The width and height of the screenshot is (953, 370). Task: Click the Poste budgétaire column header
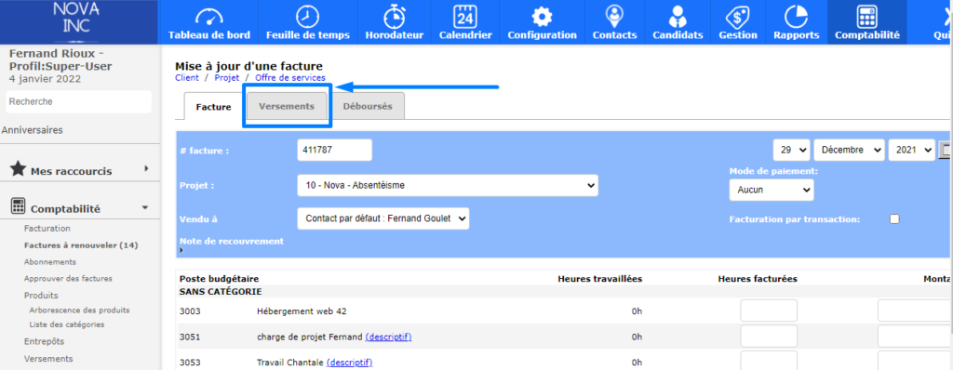220,279
